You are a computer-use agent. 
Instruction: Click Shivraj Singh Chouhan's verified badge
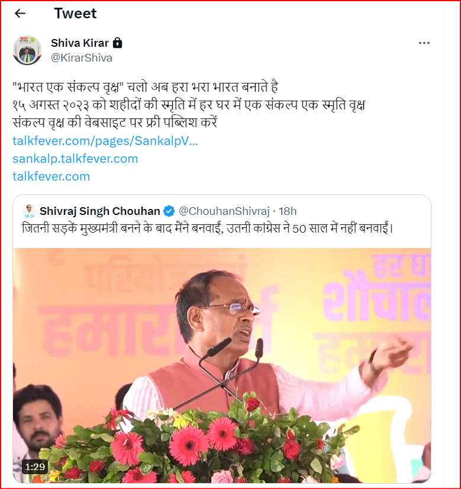coord(169,211)
